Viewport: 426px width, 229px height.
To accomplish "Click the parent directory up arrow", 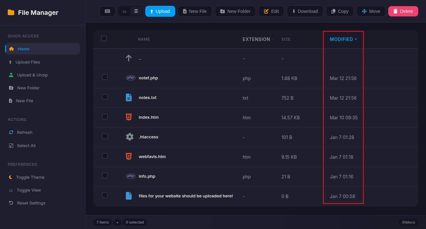I will [x=128, y=58].
